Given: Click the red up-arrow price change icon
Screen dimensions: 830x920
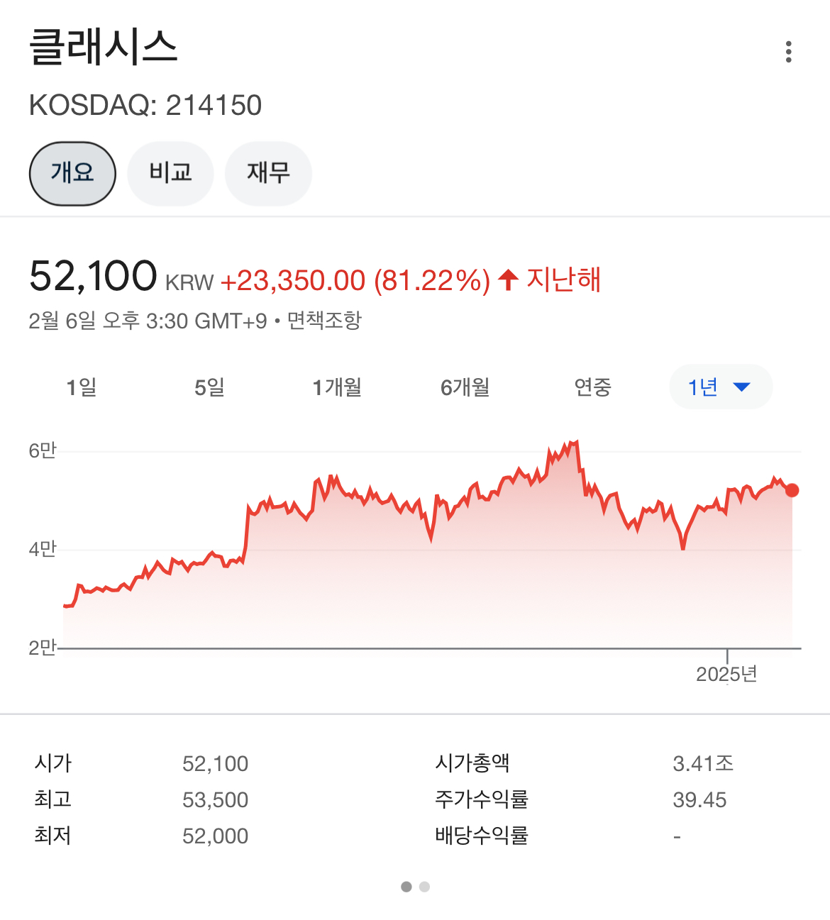Looking at the screenshot, I should pos(508,279).
